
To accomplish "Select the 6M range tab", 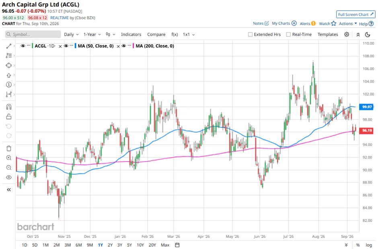I will click(x=78, y=245).
